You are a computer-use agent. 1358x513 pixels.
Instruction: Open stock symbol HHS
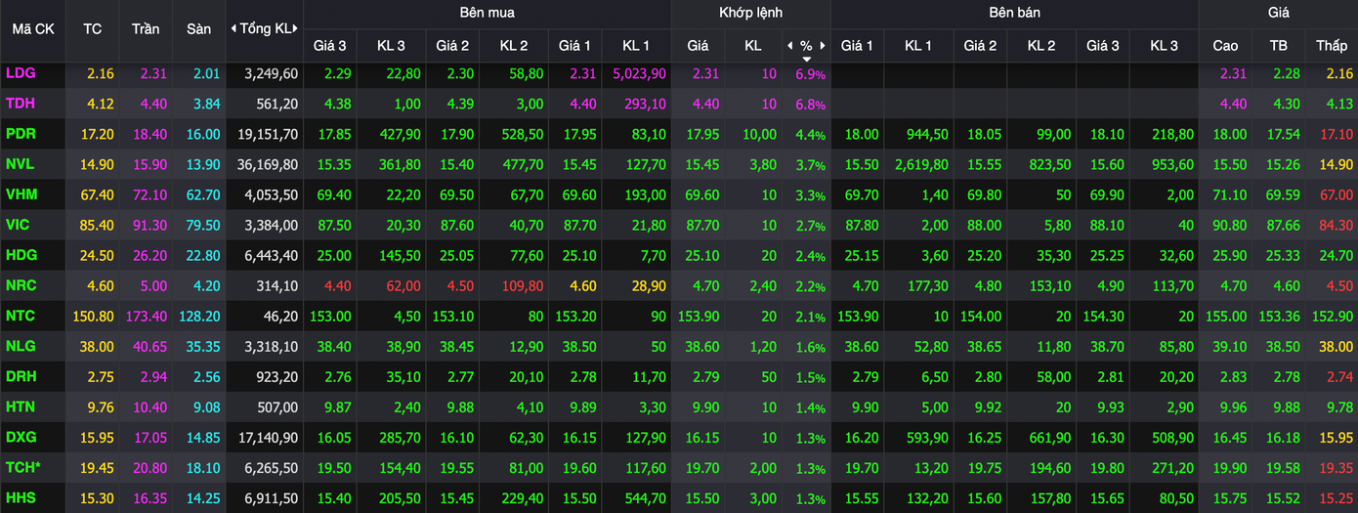coord(21,497)
